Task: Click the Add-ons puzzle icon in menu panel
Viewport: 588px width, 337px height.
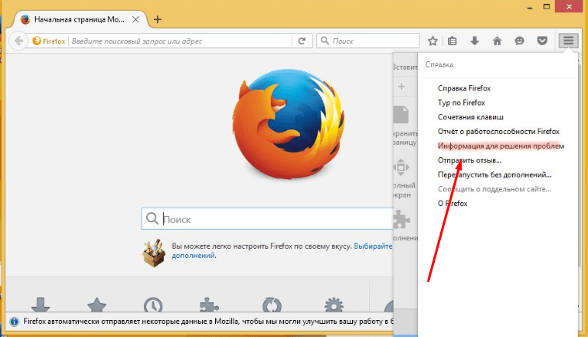Action: click(402, 219)
